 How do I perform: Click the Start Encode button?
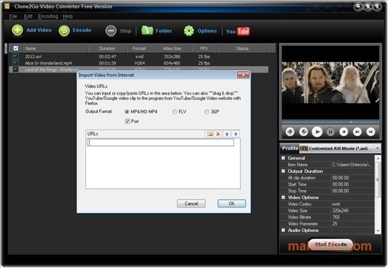[331, 245]
